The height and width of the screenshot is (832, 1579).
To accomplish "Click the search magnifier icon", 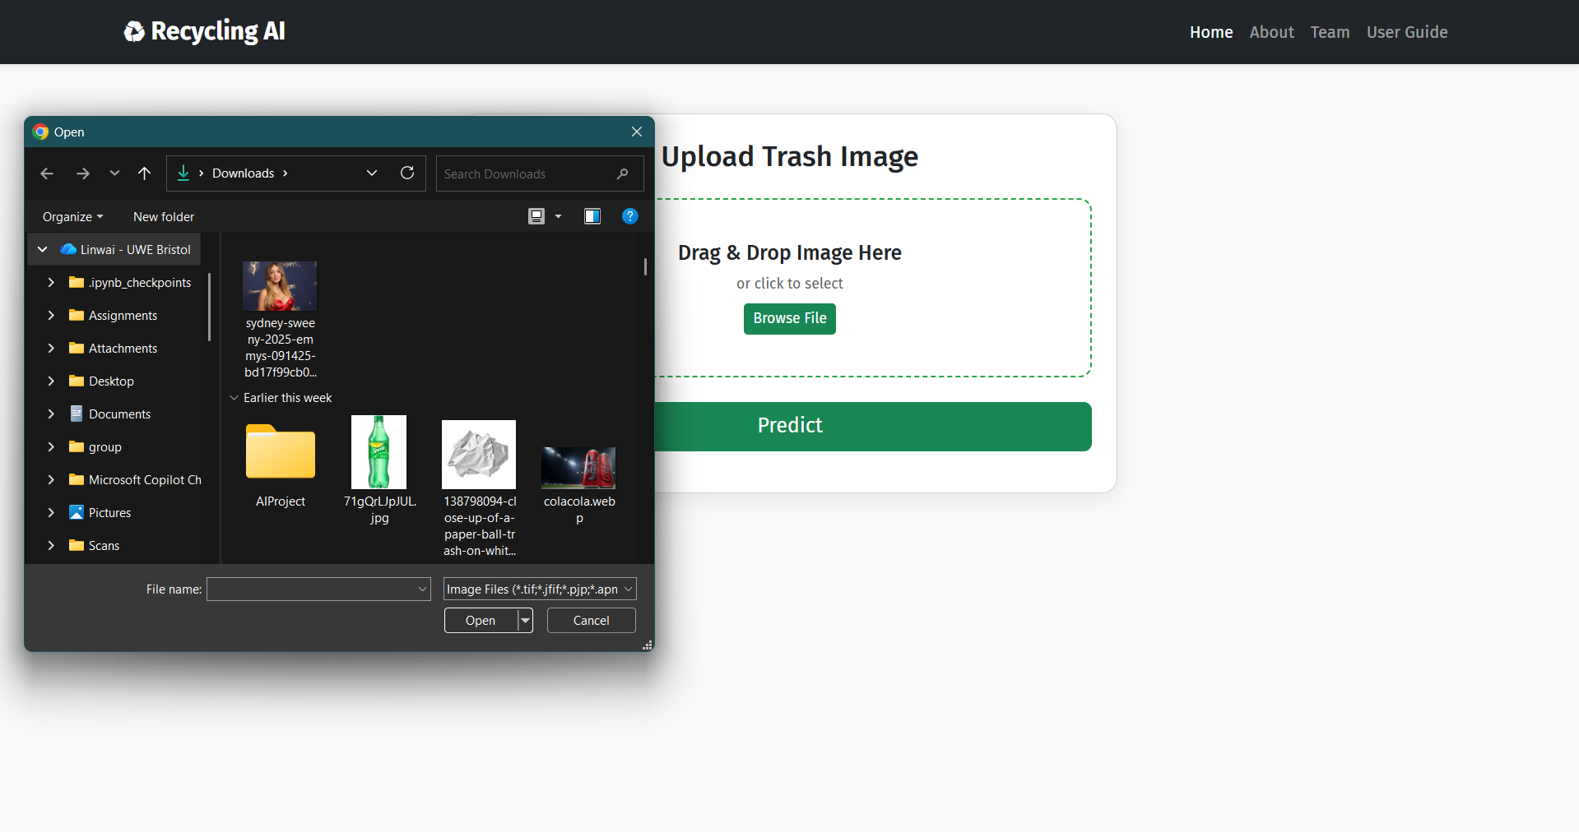I will [623, 173].
